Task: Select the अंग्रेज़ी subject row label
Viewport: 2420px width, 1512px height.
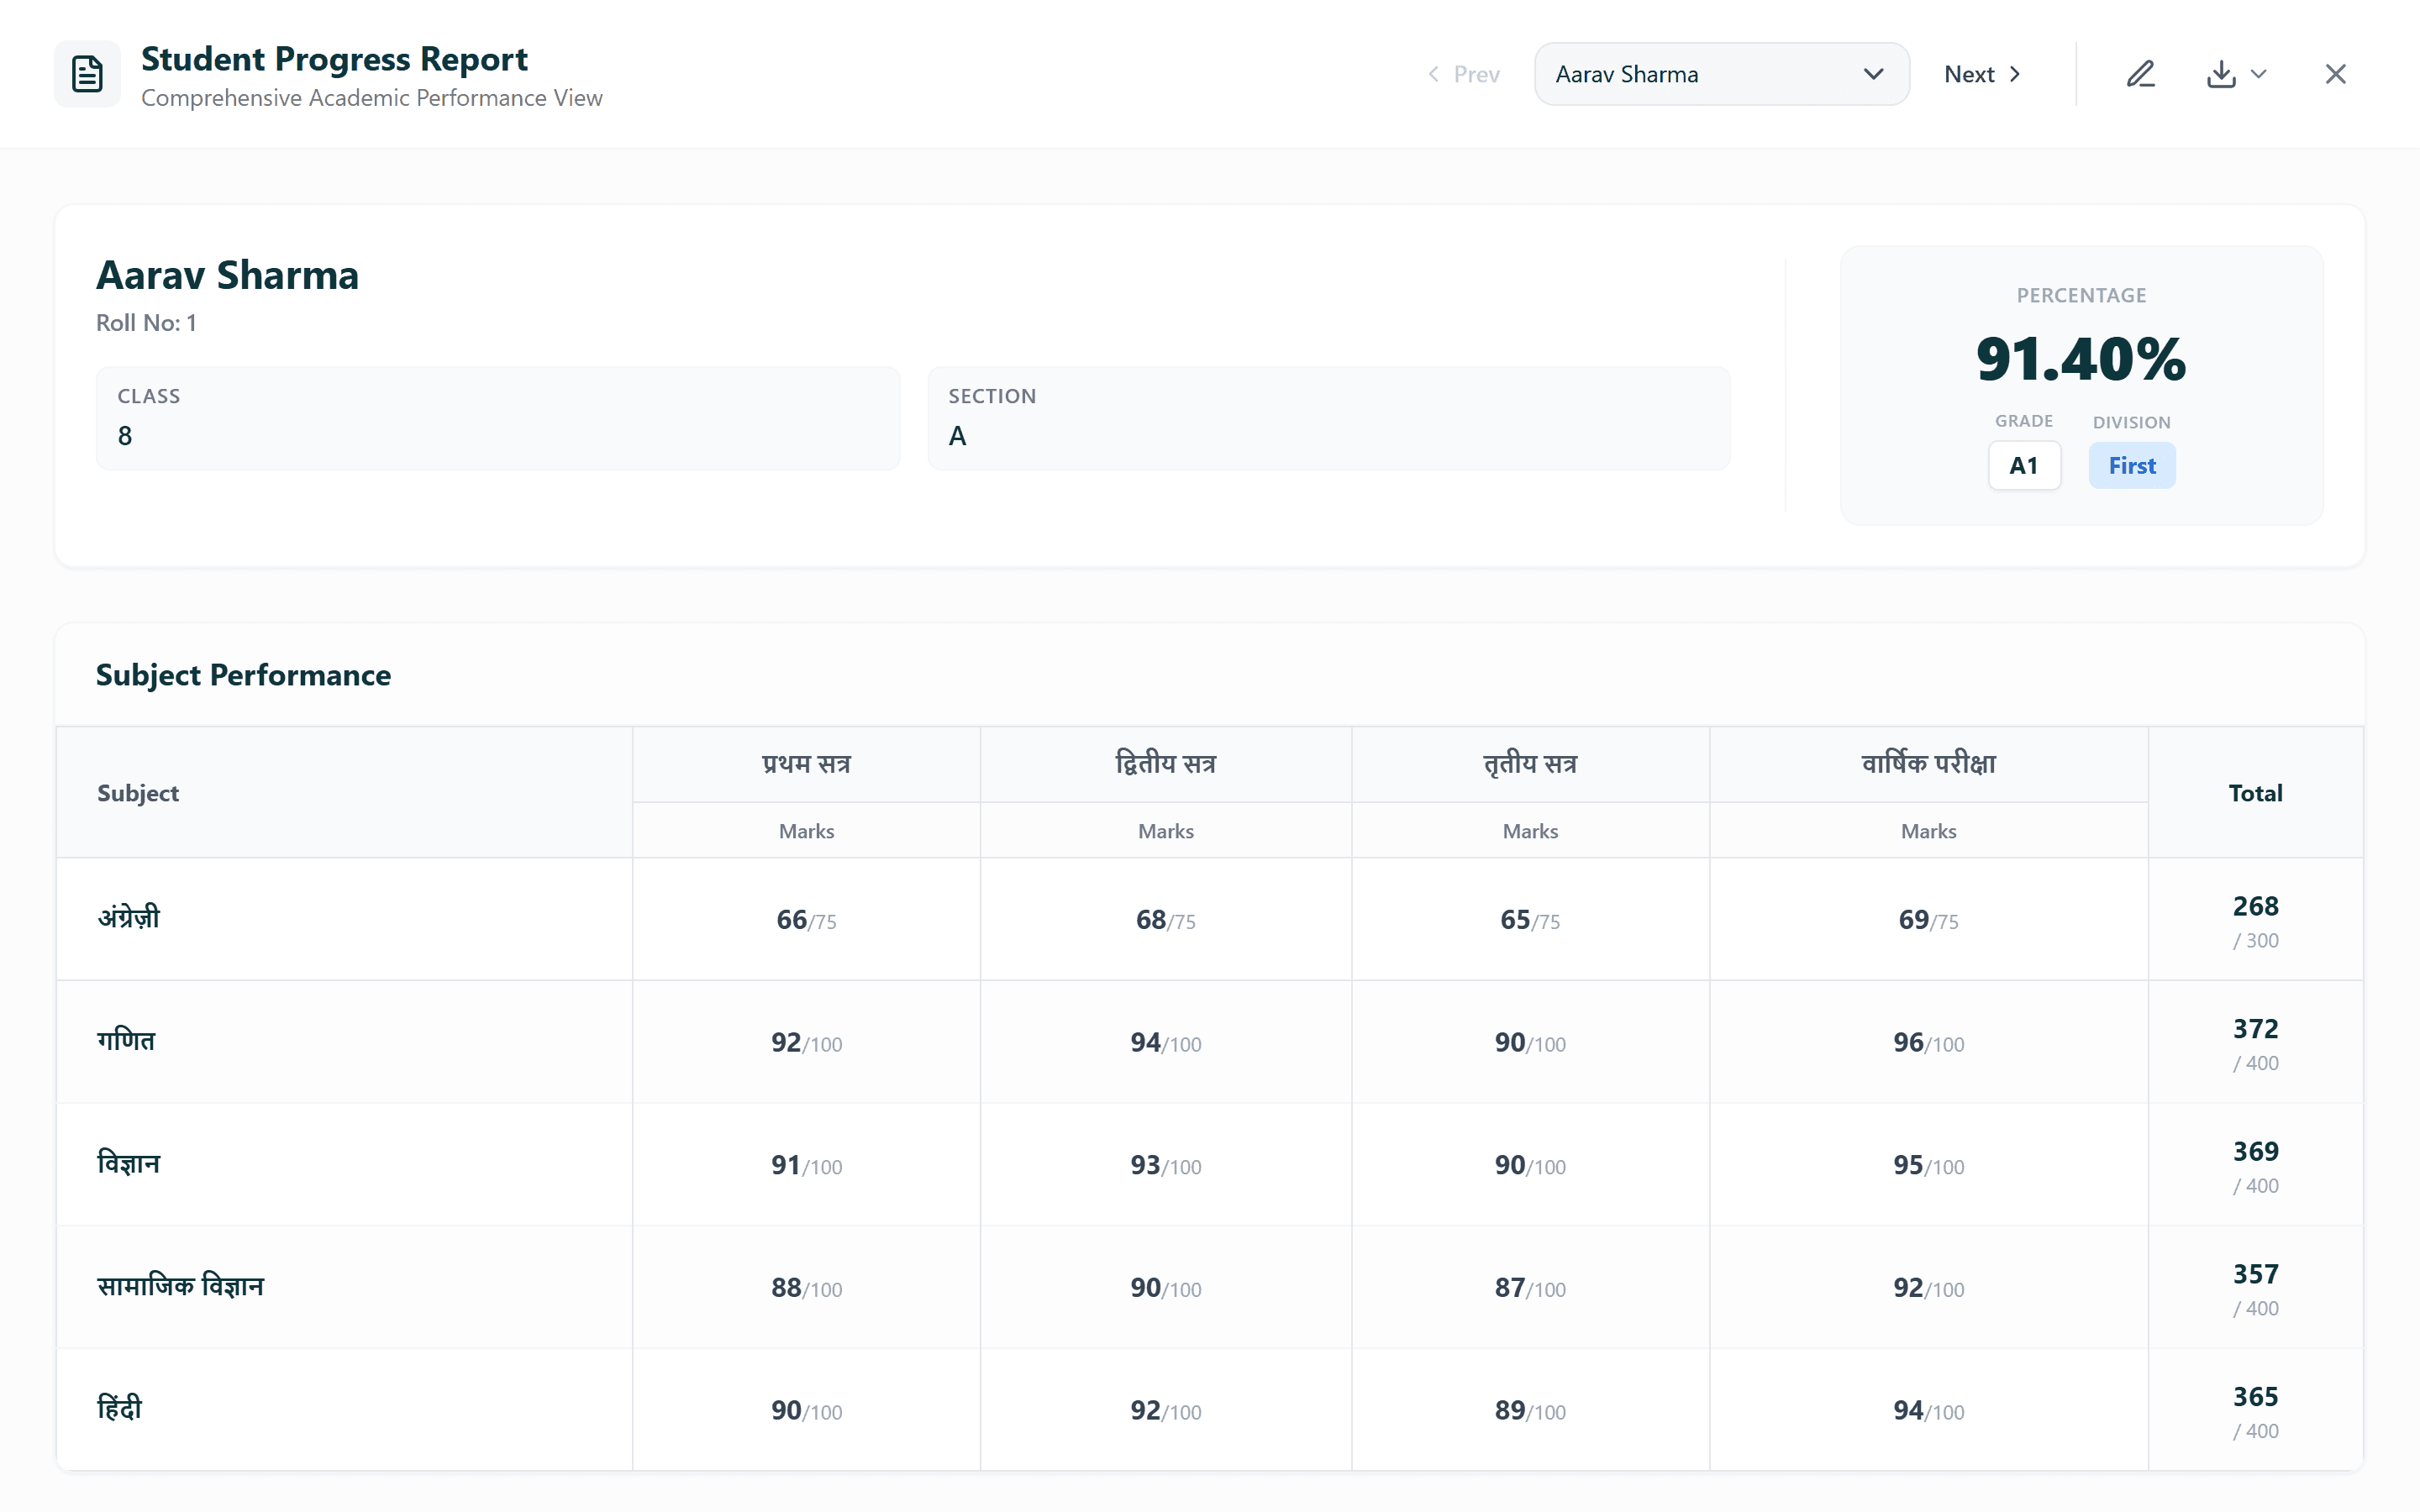Action: pyautogui.click(x=128, y=918)
